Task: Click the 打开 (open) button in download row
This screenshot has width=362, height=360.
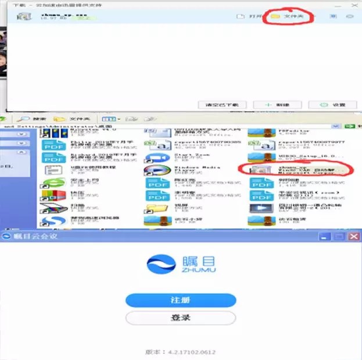Action: tap(249, 16)
